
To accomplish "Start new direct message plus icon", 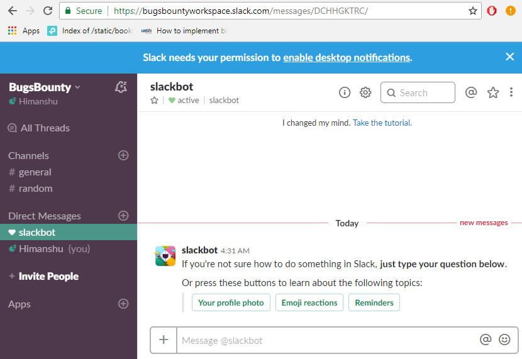I will click(x=123, y=216).
